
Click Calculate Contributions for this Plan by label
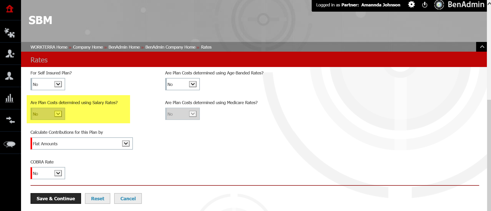point(67,132)
